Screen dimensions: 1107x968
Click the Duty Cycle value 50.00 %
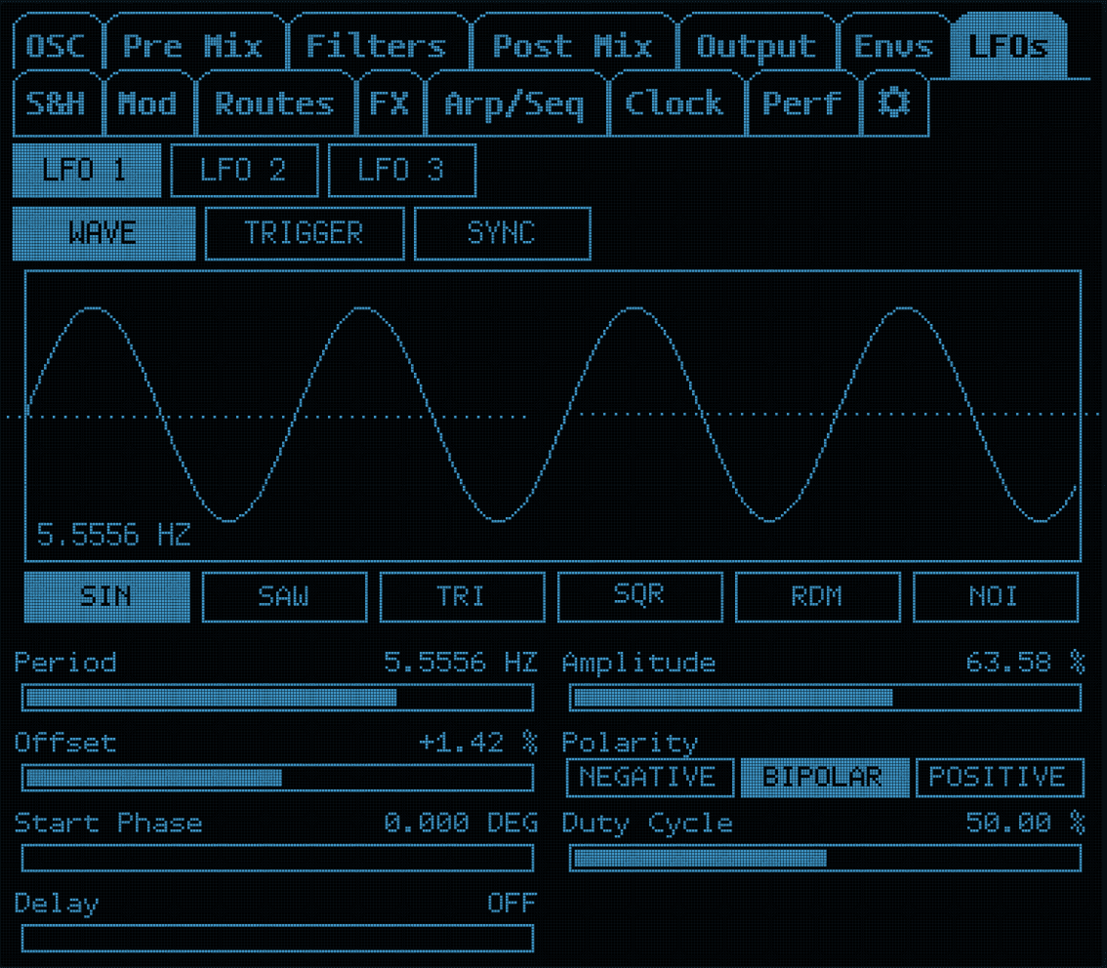(x=1025, y=823)
